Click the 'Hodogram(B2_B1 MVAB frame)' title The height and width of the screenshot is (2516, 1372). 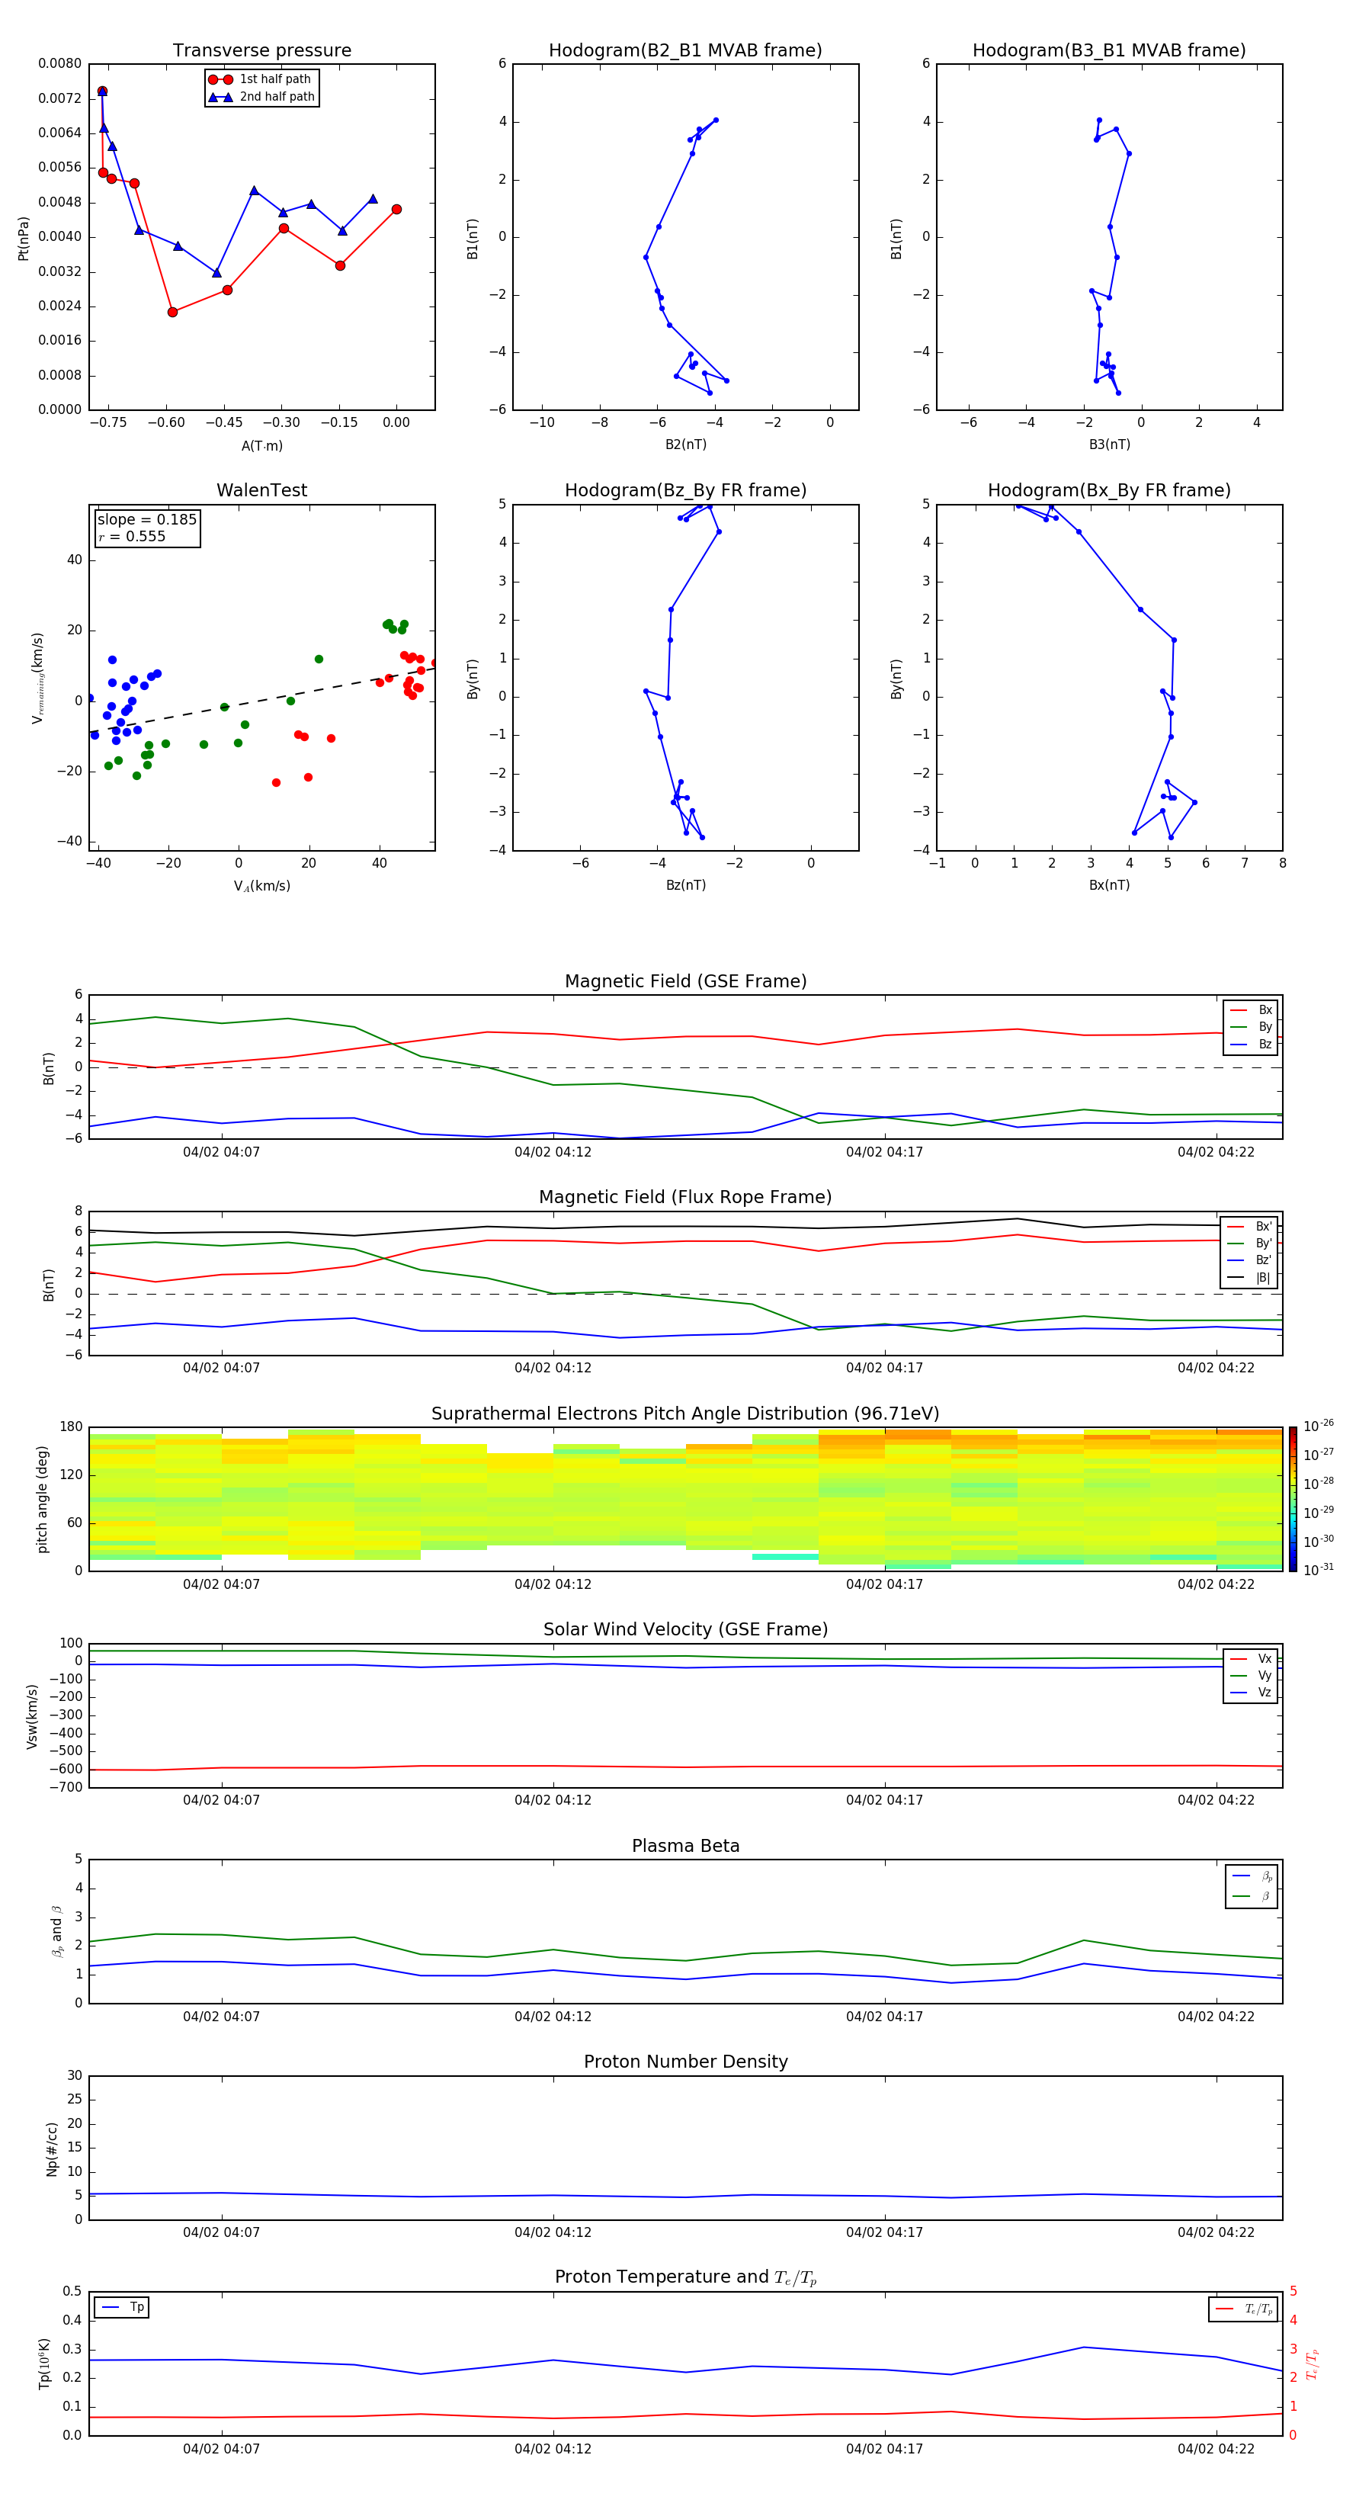pos(685,51)
